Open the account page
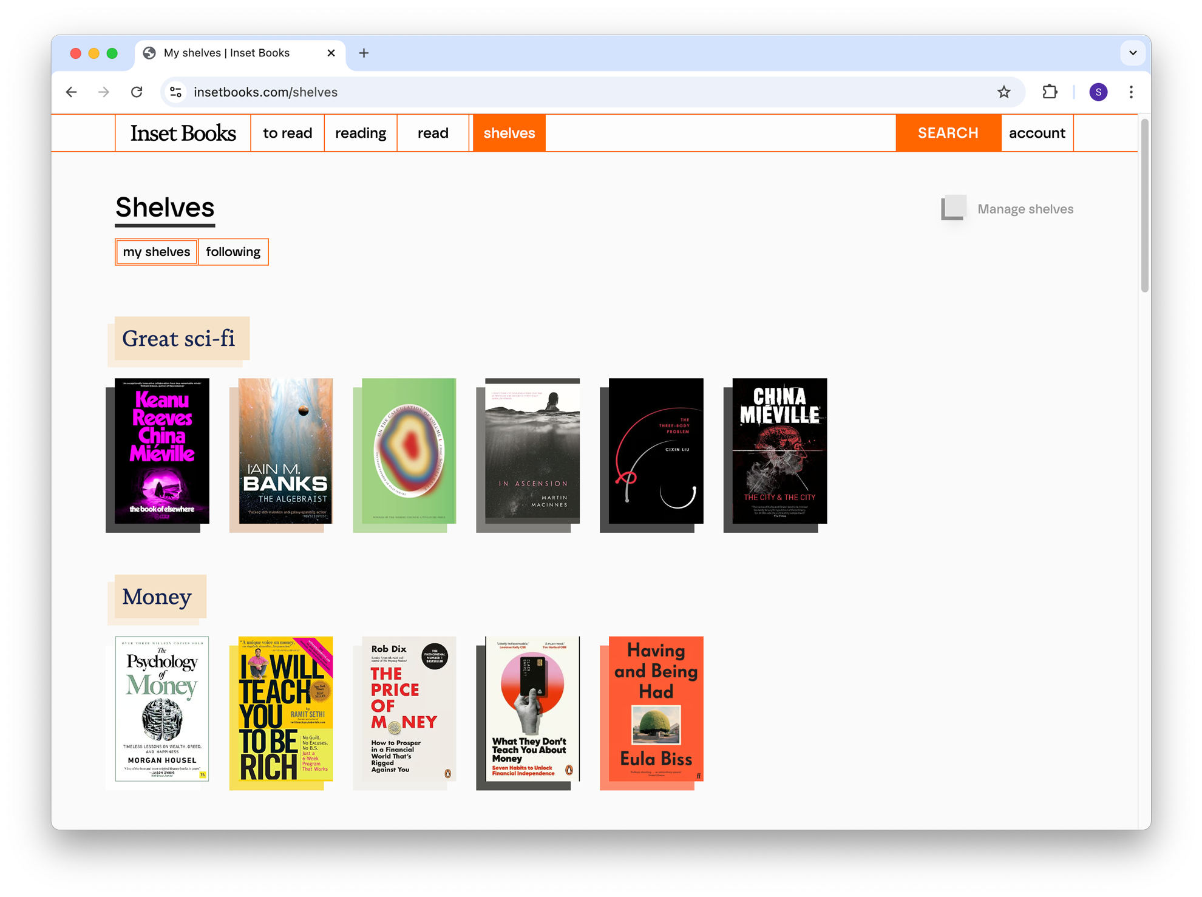The image size is (1202, 897). 1037,132
